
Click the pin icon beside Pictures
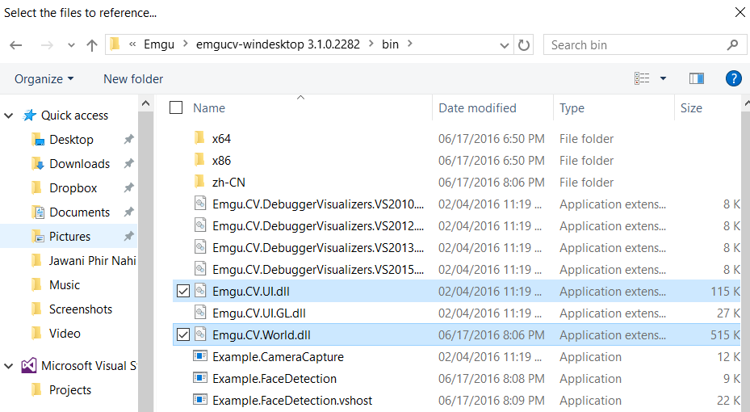pos(128,237)
